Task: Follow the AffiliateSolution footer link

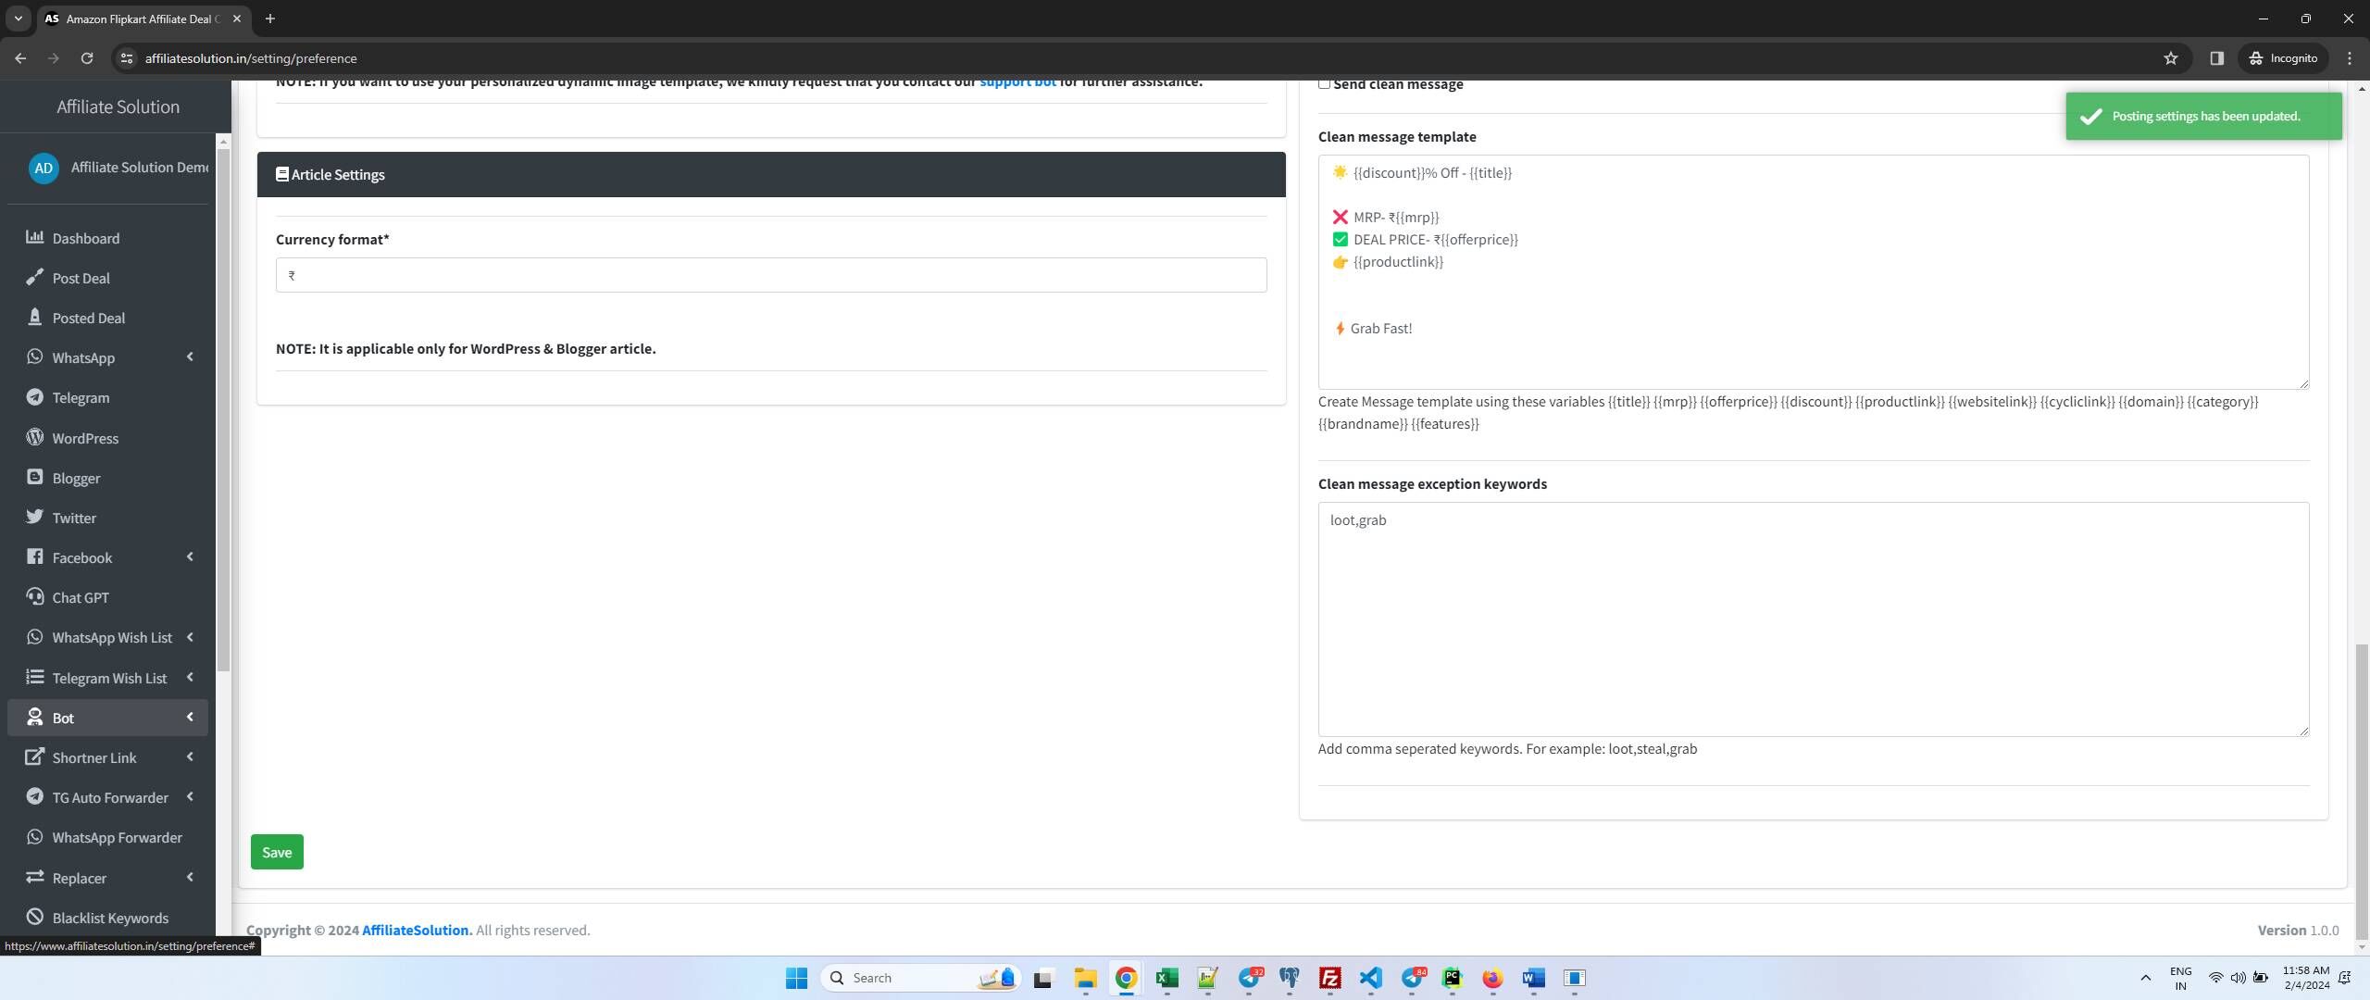Action: click(417, 930)
